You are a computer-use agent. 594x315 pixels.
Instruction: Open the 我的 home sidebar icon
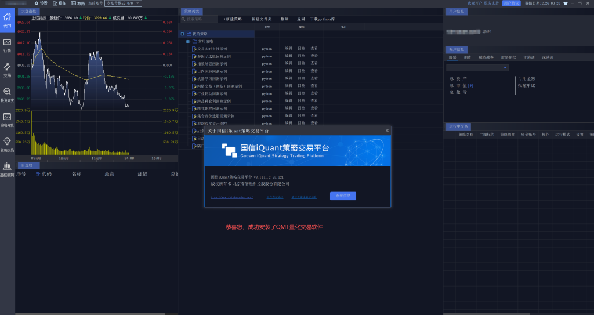click(7, 17)
